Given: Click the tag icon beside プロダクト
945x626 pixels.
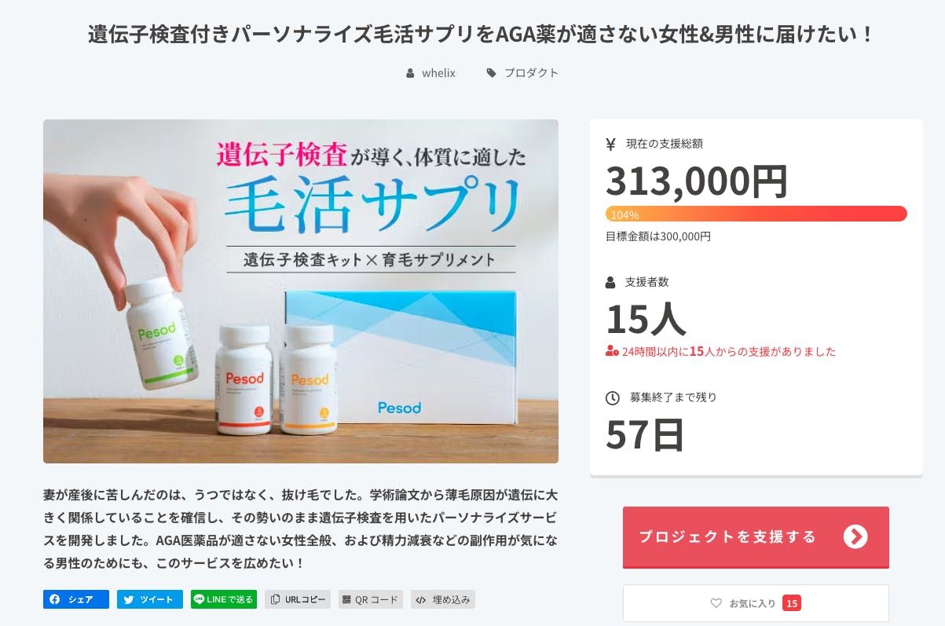Looking at the screenshot, I should (492, 73).
